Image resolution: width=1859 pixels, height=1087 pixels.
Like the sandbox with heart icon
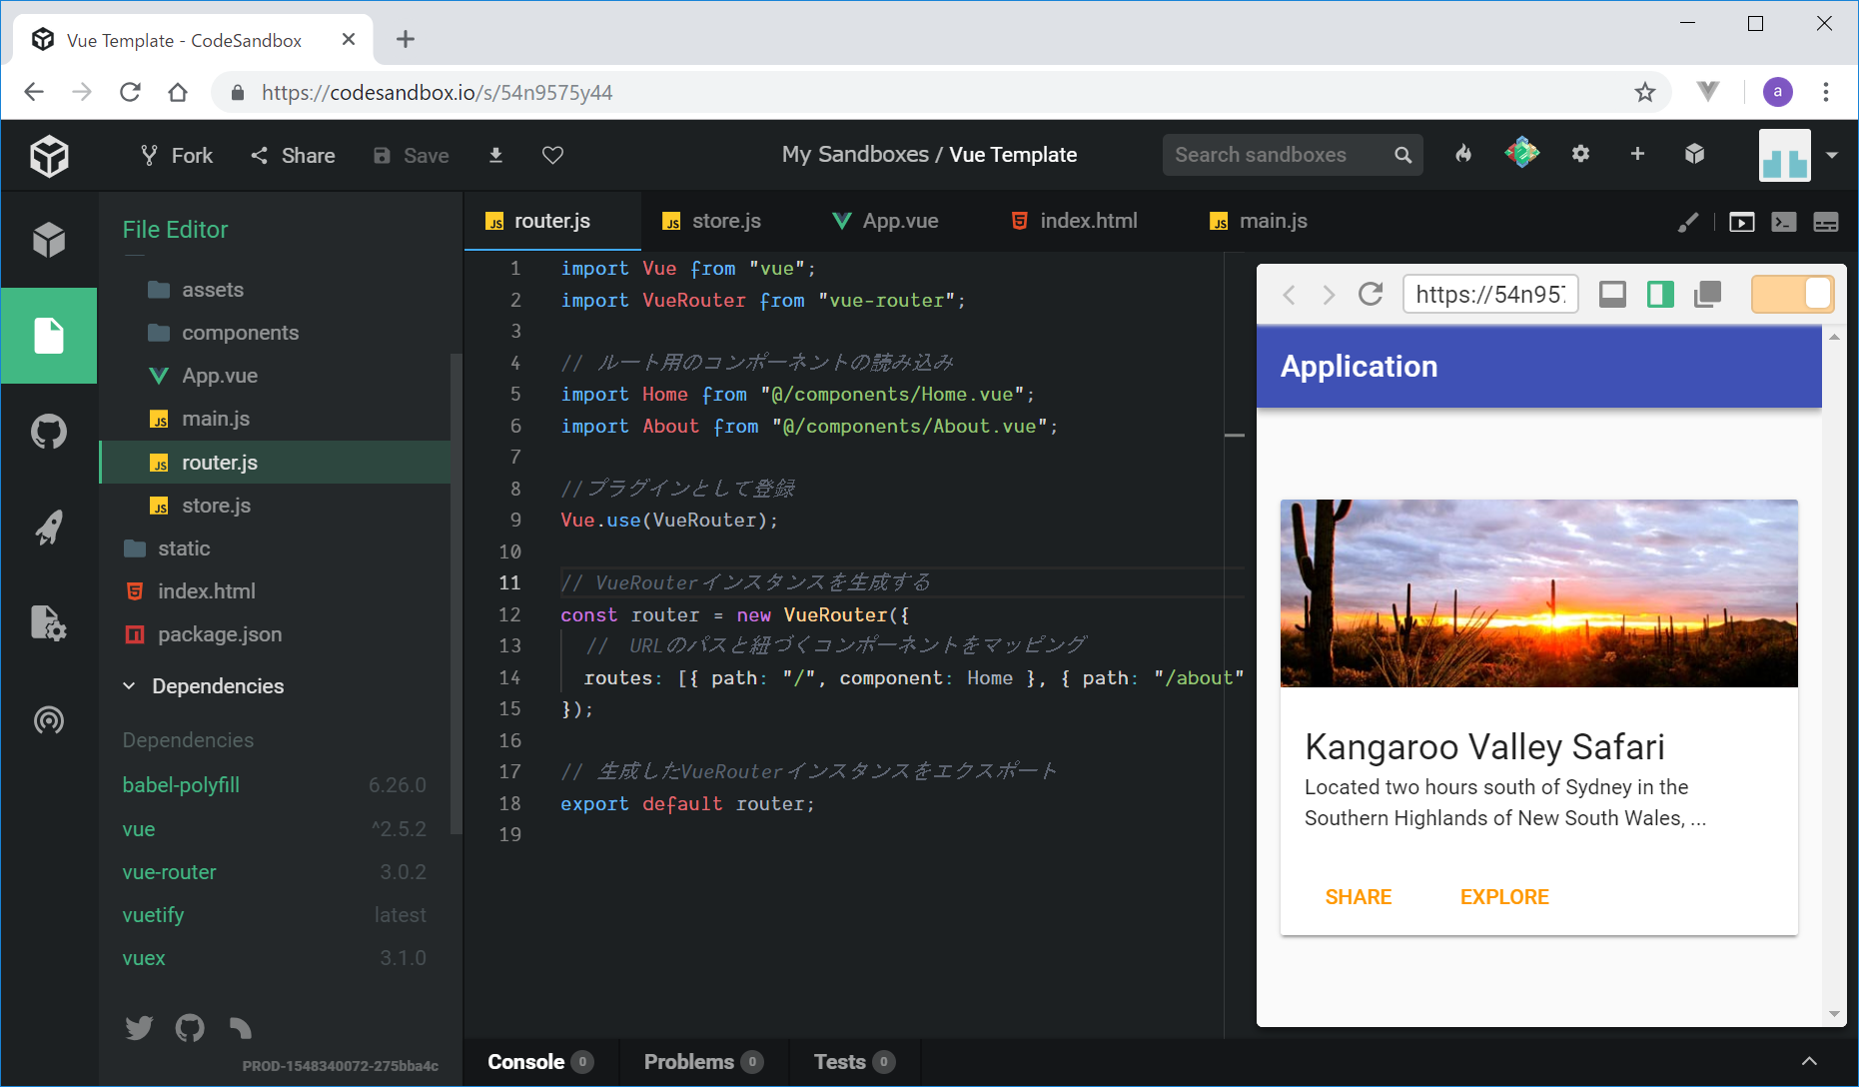click(552, 155)
